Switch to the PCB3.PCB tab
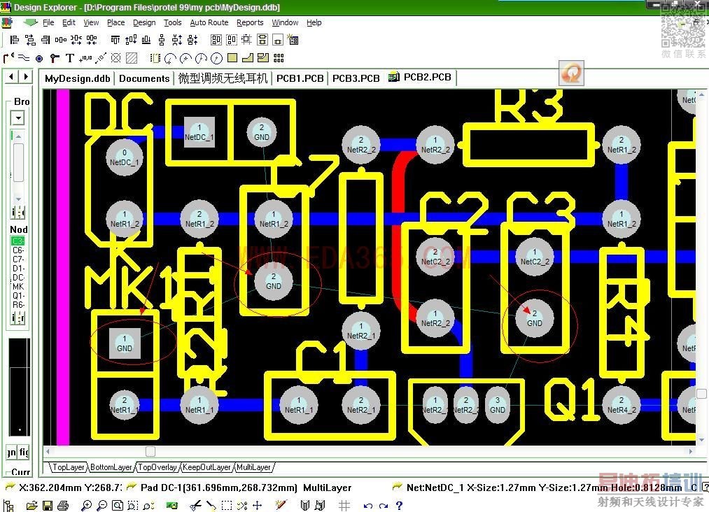The width and height of the screenshot is (709, 512). [356, 78]
